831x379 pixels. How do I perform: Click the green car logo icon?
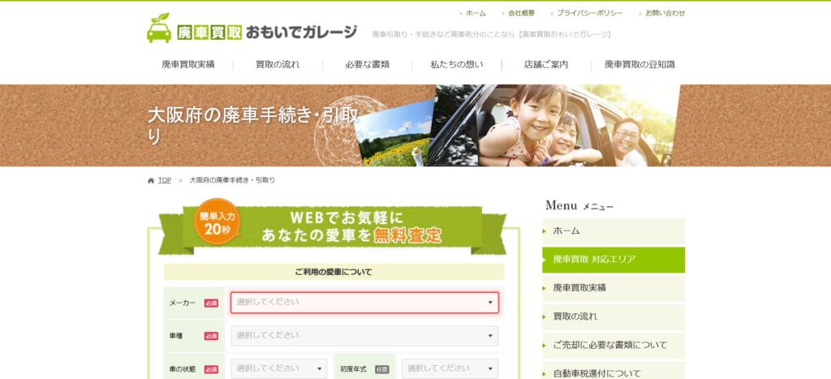click(x=159, y=28)
